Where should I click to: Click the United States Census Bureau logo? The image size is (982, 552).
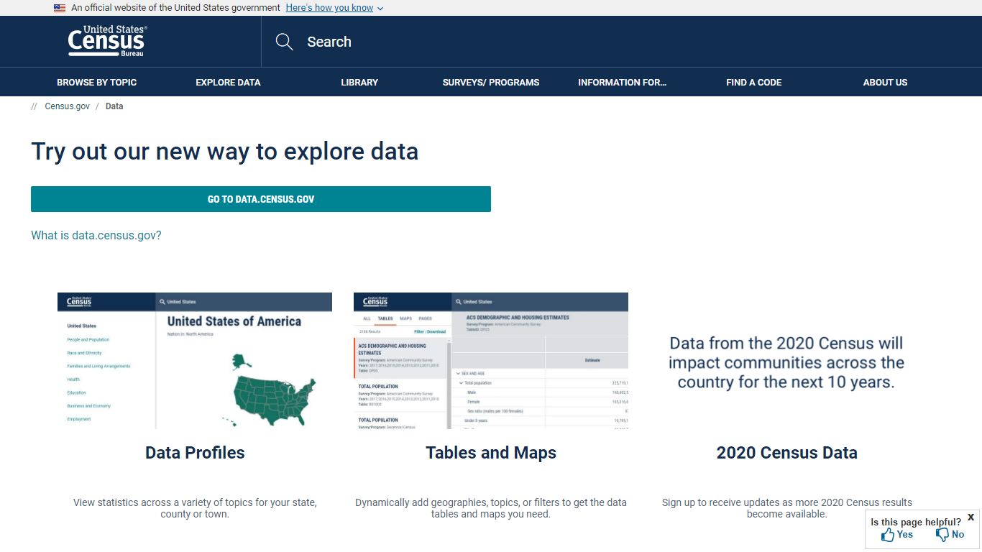(x=107, y=41)
